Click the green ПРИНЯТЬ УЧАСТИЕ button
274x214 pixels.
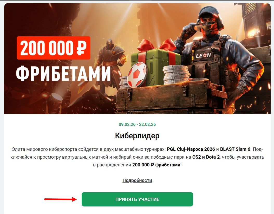(x=137, y=199)
